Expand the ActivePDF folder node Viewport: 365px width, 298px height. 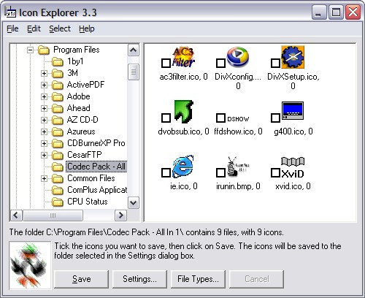click(x=44, y=85)
